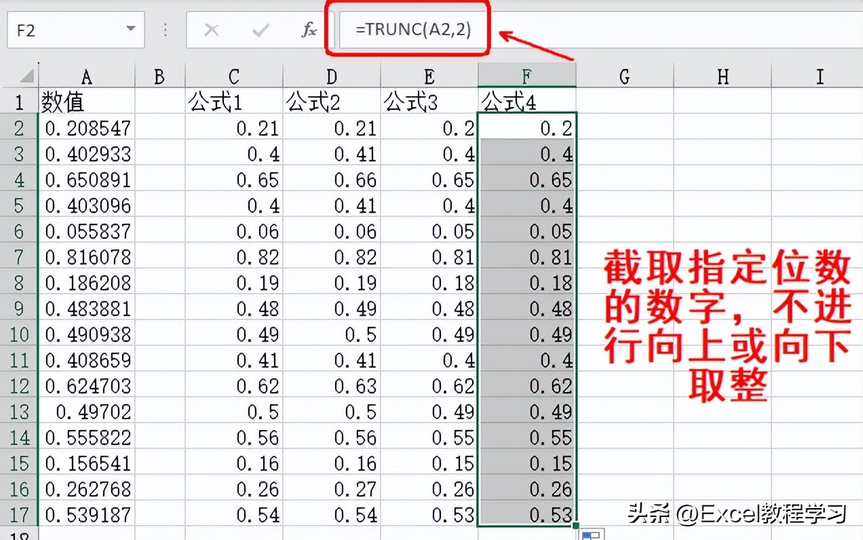Viewport: 863px width, 540px height.
Task: Click the Cancel X icon beside formula bar
Action: [x=212, y=30]
